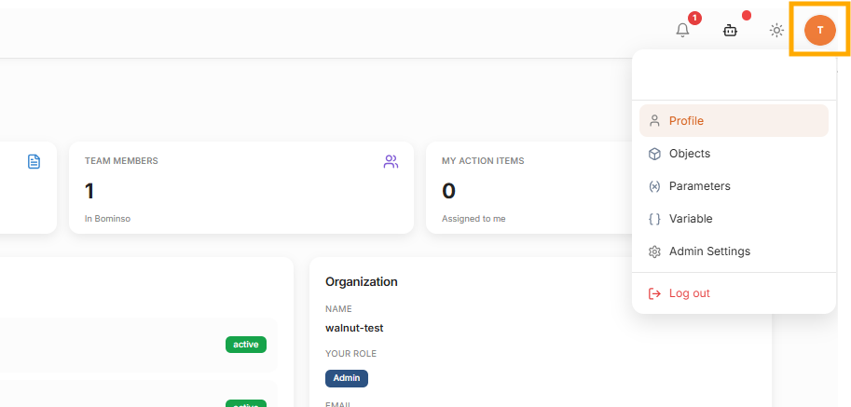Select Profile in the user menu

click(686, 121)
